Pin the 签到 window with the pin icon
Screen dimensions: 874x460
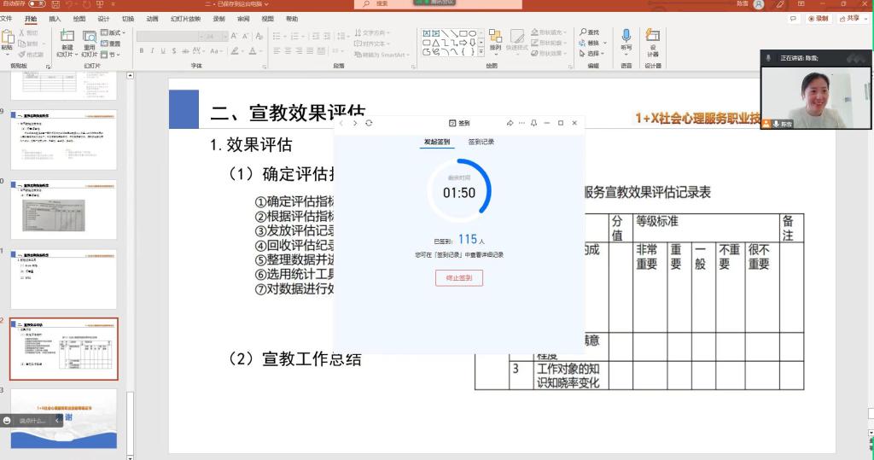[x=533, y=123]
